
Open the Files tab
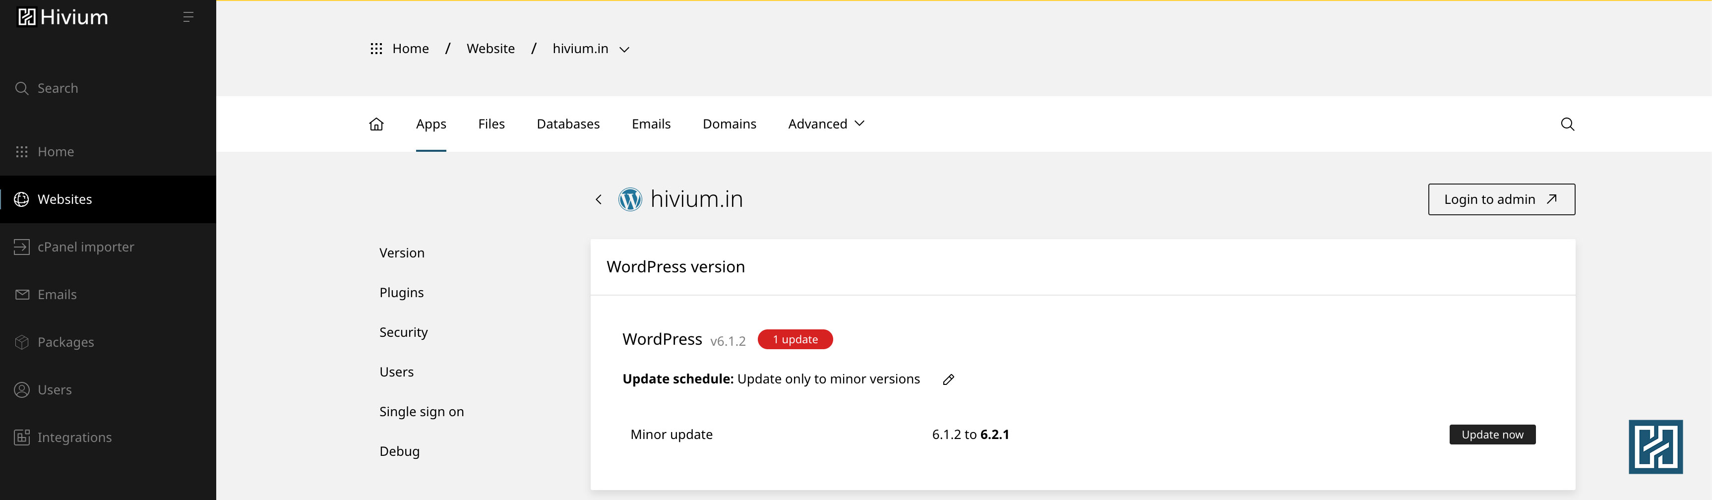coord(491,125)
